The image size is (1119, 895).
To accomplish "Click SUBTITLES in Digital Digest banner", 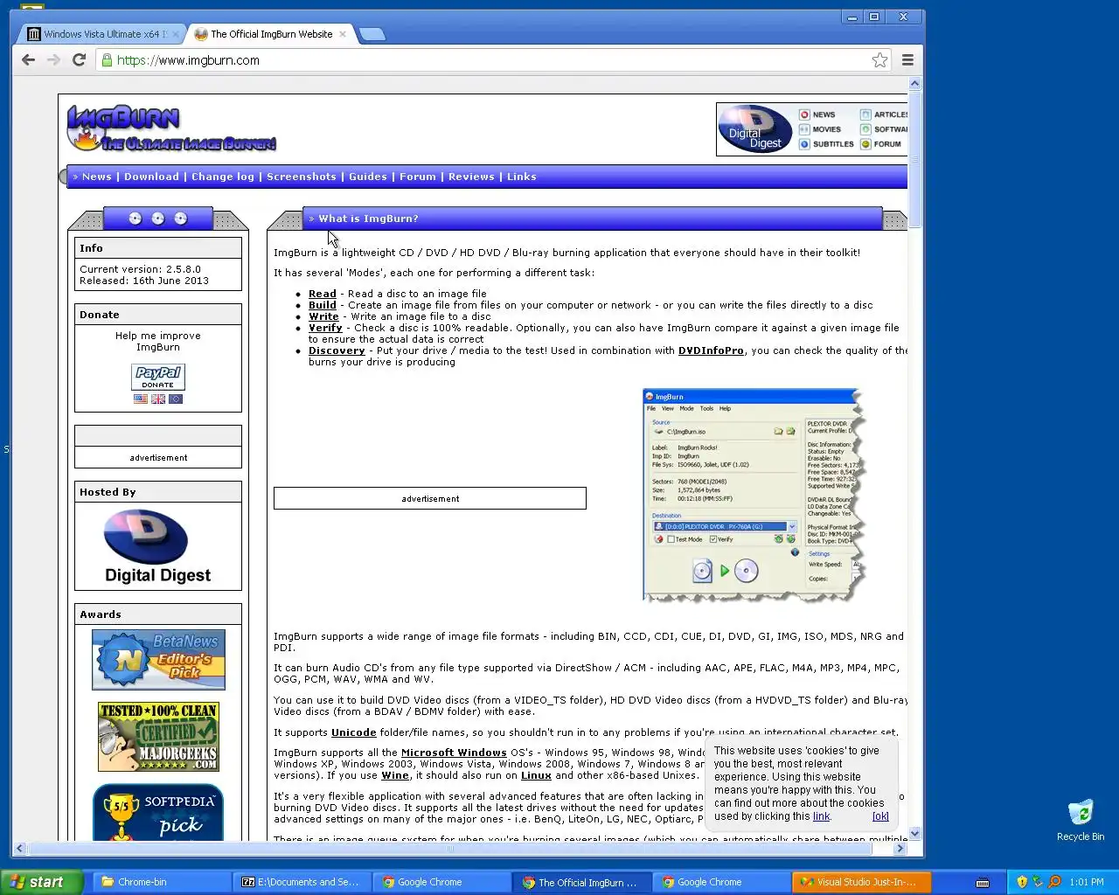I will point(826,144).
